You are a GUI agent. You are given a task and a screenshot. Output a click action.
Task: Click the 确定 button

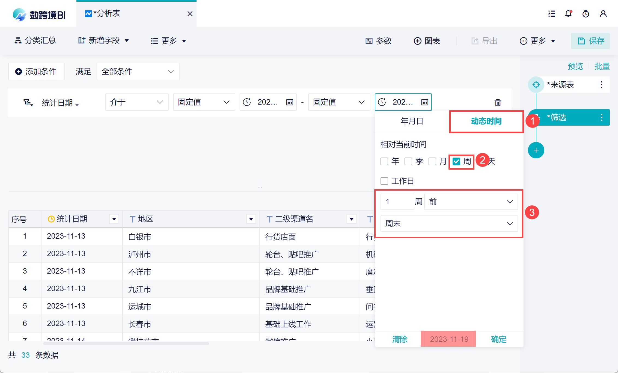pos(499,339)
